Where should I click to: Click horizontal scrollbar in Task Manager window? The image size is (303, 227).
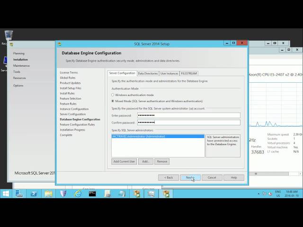point(269,174)
